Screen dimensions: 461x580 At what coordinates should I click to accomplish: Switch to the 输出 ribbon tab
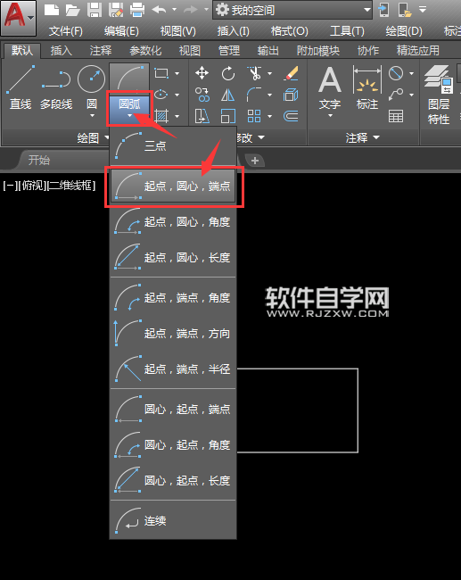pyautogui.click(x=268, y=50)
